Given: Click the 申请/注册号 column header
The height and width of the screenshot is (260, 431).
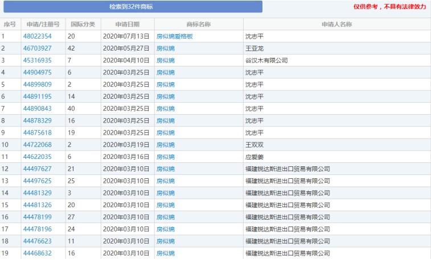Looking at the screenshot, I should [43, 24].
